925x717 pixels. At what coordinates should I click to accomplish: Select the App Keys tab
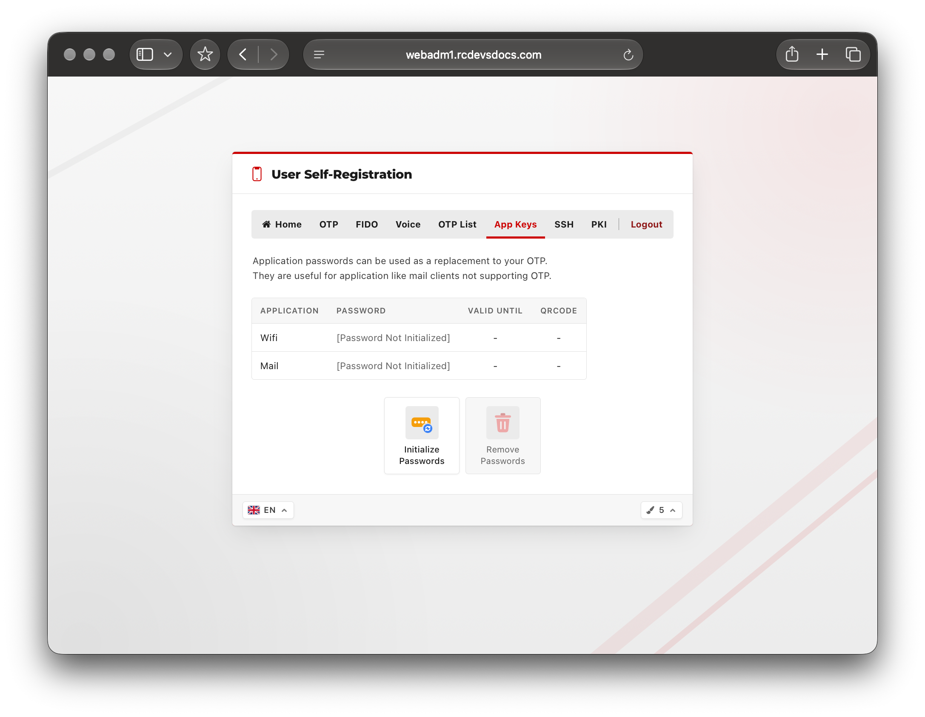(515, 224)
